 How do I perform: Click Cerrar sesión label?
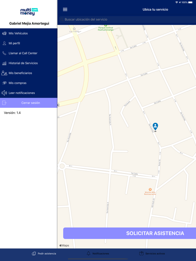31,103
